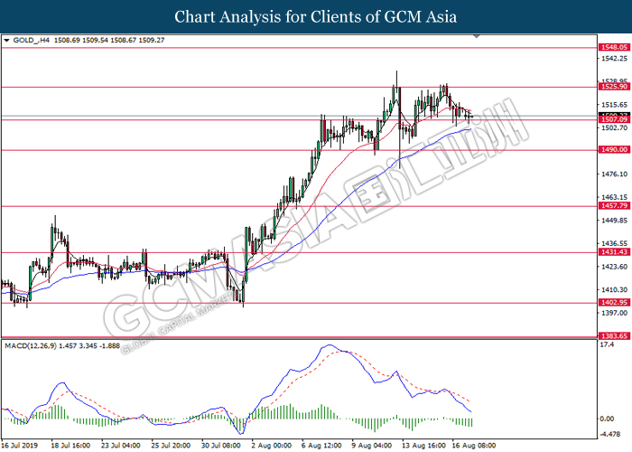Select the 1525.90 resistance label
The image size is (632, 452).
click(x=614, y=87)
